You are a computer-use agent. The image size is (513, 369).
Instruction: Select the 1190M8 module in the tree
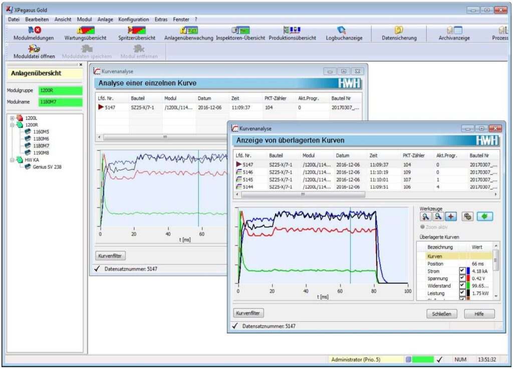(x=41, y=153)
